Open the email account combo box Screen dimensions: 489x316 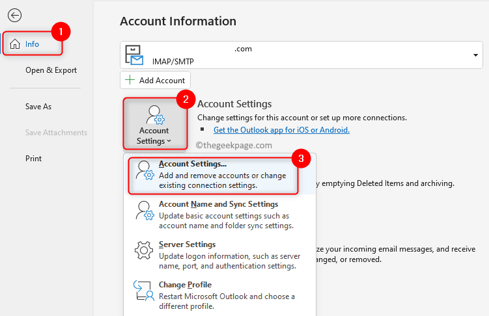(301, 55)
